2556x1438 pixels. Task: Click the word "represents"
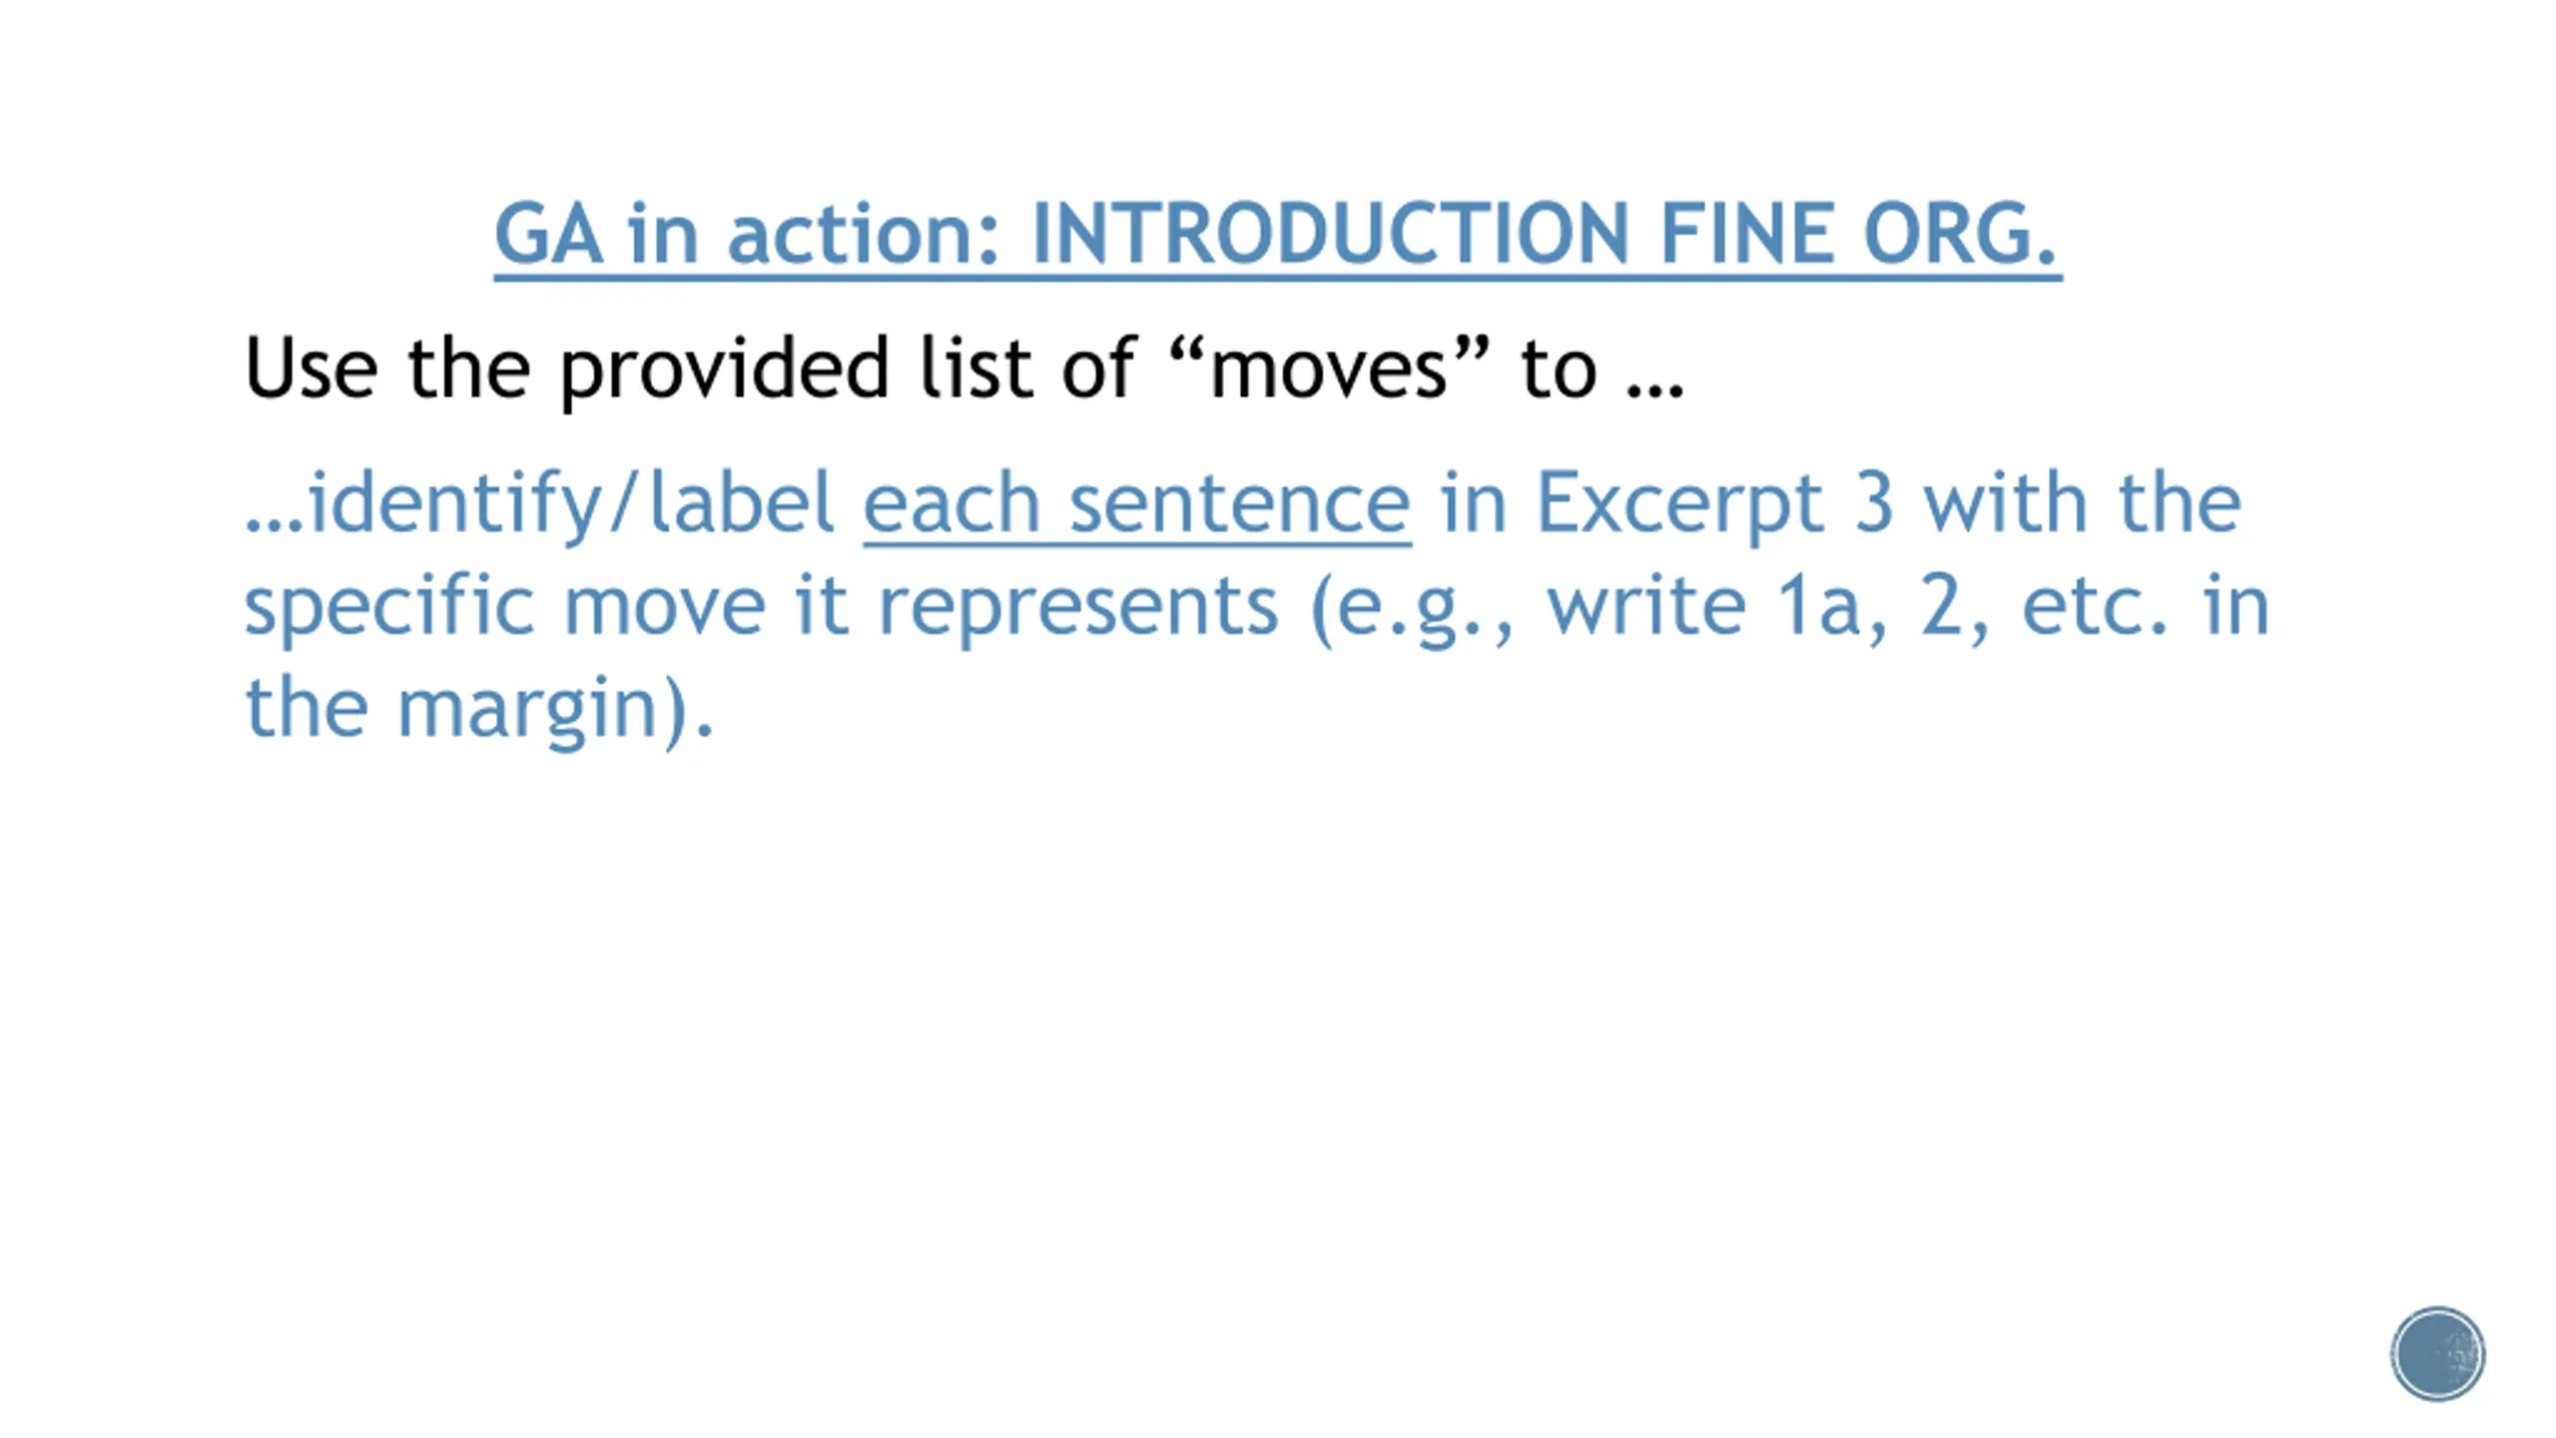coord(1077,606)
